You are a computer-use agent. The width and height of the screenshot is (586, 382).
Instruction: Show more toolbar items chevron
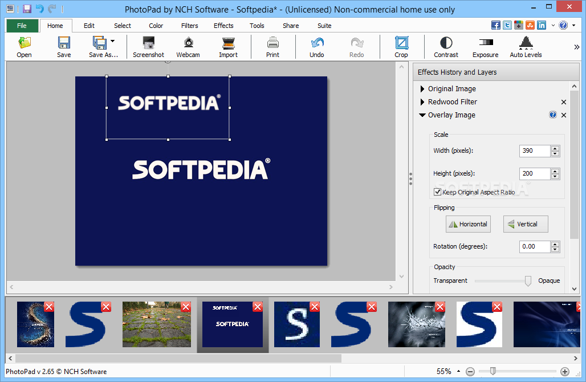click(577, 47)
